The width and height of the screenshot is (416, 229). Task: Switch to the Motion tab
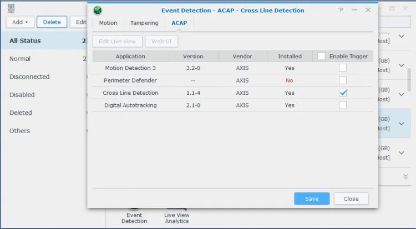pos(108,23)
